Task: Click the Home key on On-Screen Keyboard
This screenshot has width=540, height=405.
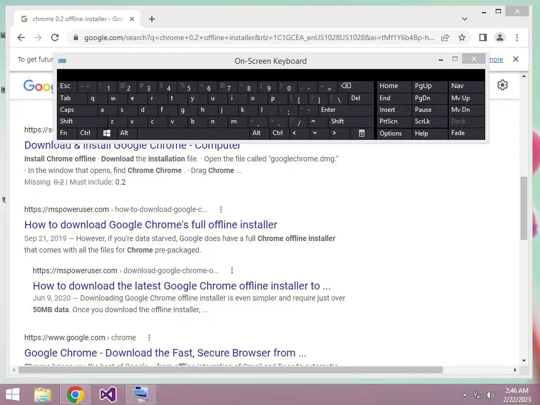Action: 394,86
